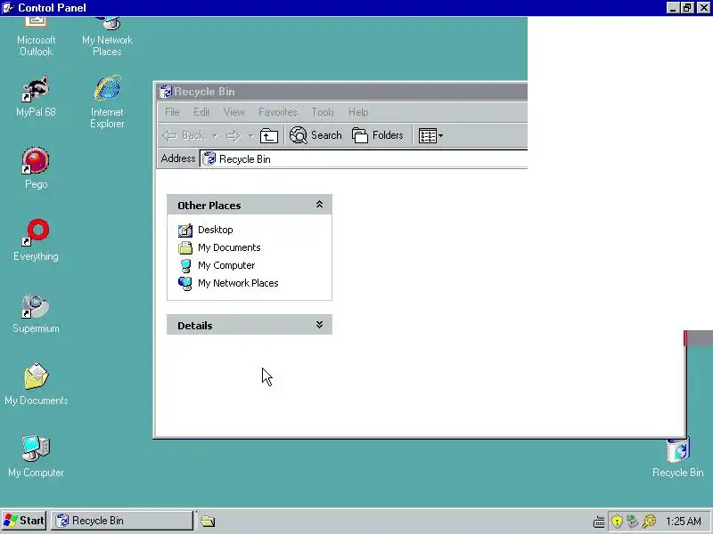Go to My Documents in Other Places

(219, 247)
